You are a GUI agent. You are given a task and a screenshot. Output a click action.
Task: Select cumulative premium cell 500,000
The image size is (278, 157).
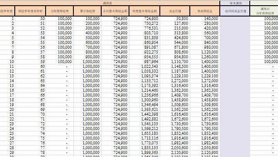tap(88, 38)
